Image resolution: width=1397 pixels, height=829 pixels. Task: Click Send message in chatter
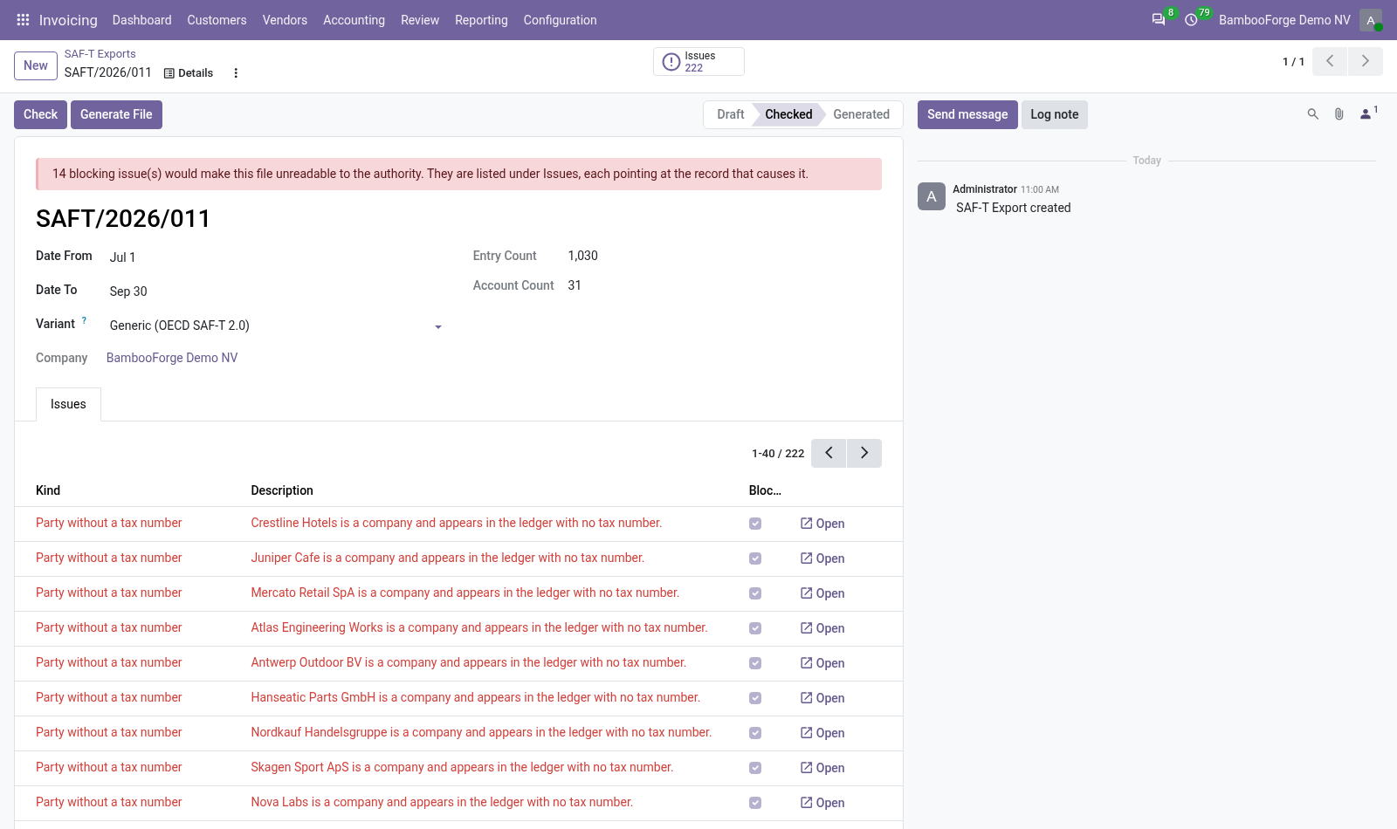[967, 114]
